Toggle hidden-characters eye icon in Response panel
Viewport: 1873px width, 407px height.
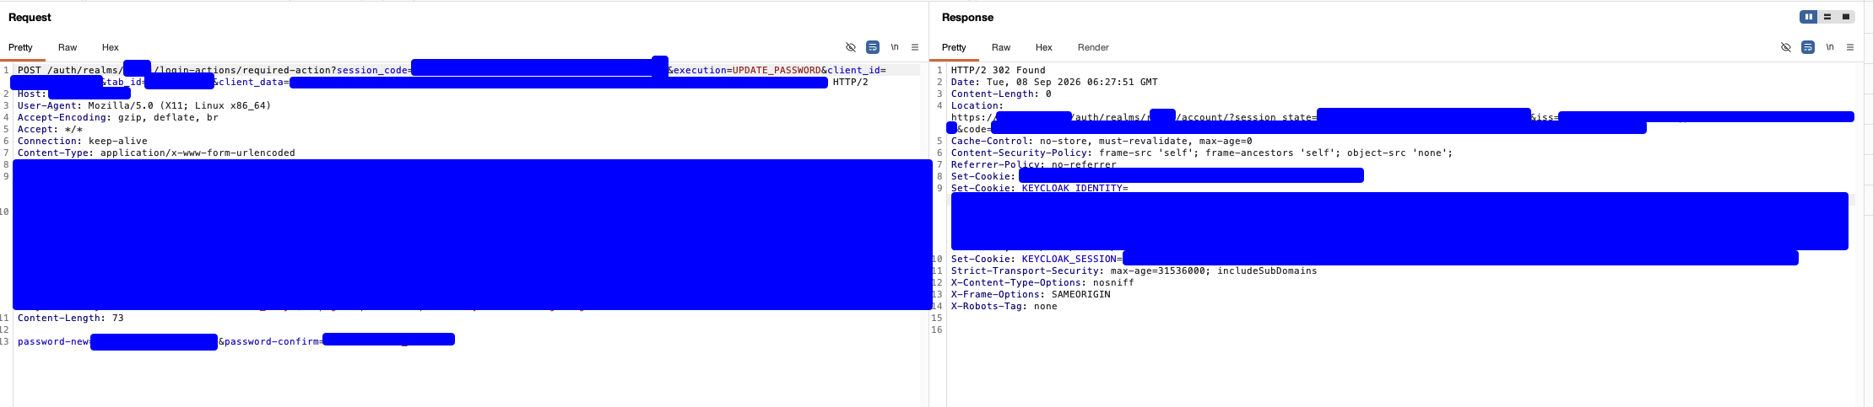[1786, 47]
